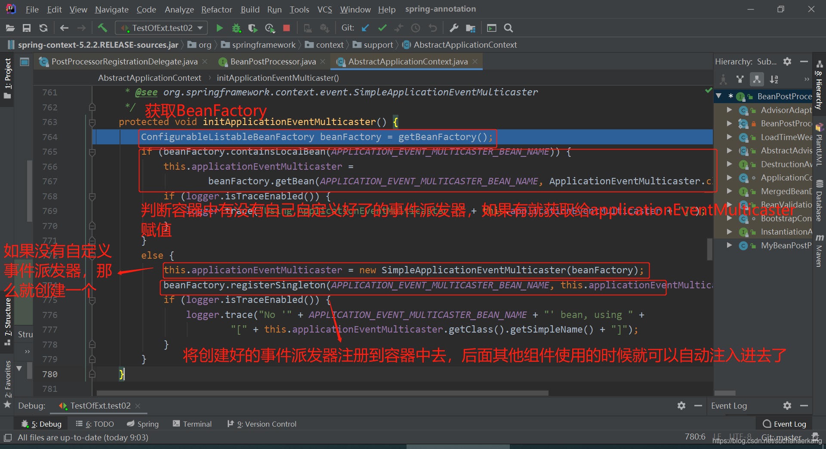This screenshot has width=826, height=449.
Task: Open the Database tool window
Action: coord(819,201)
